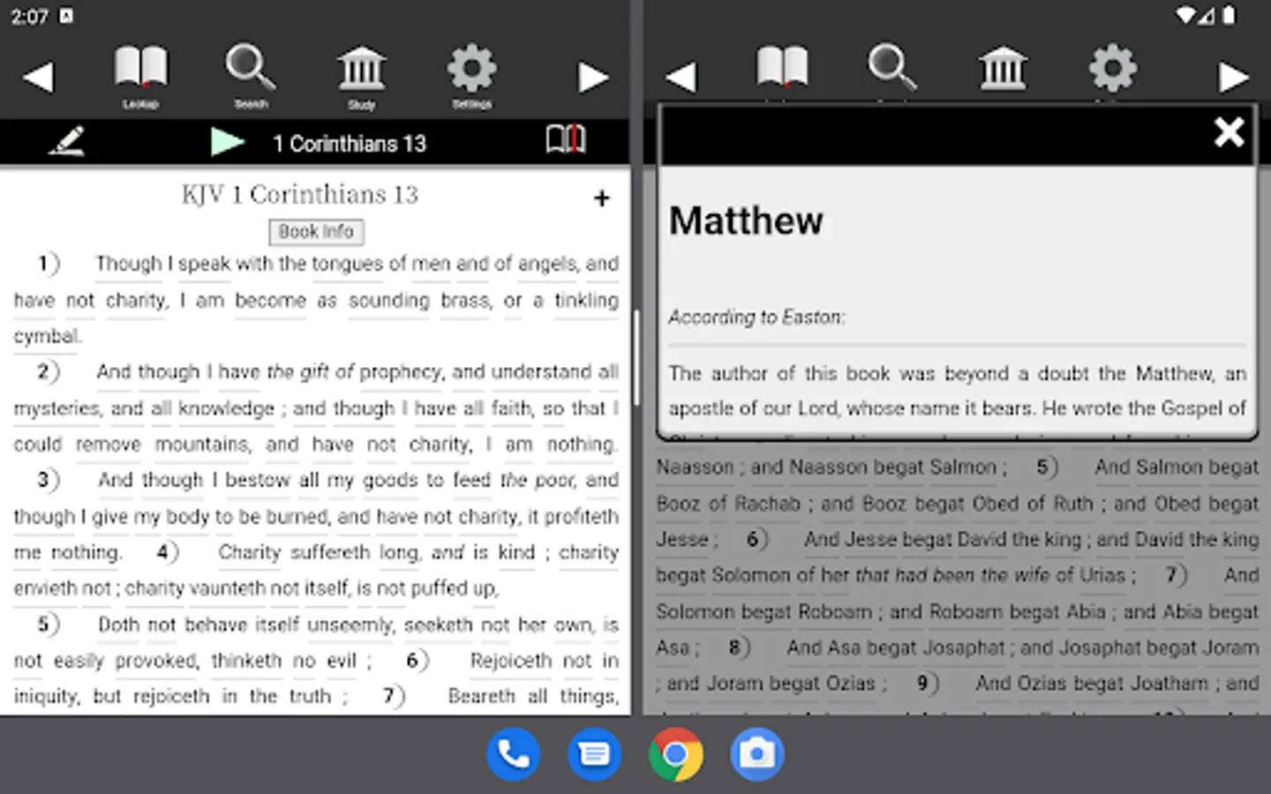Screen dimensions: 1271x794
Task: Select KJV 1 Corinthians 13 heading
Action: (300, 194)
